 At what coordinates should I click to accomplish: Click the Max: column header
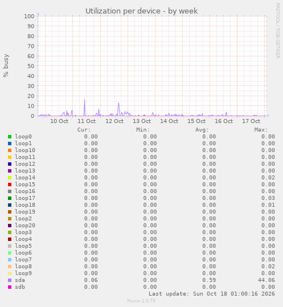(261, 130)
